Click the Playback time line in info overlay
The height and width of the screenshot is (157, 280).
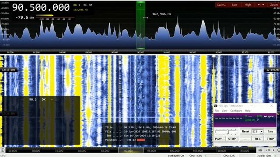(x=125, y=140)
